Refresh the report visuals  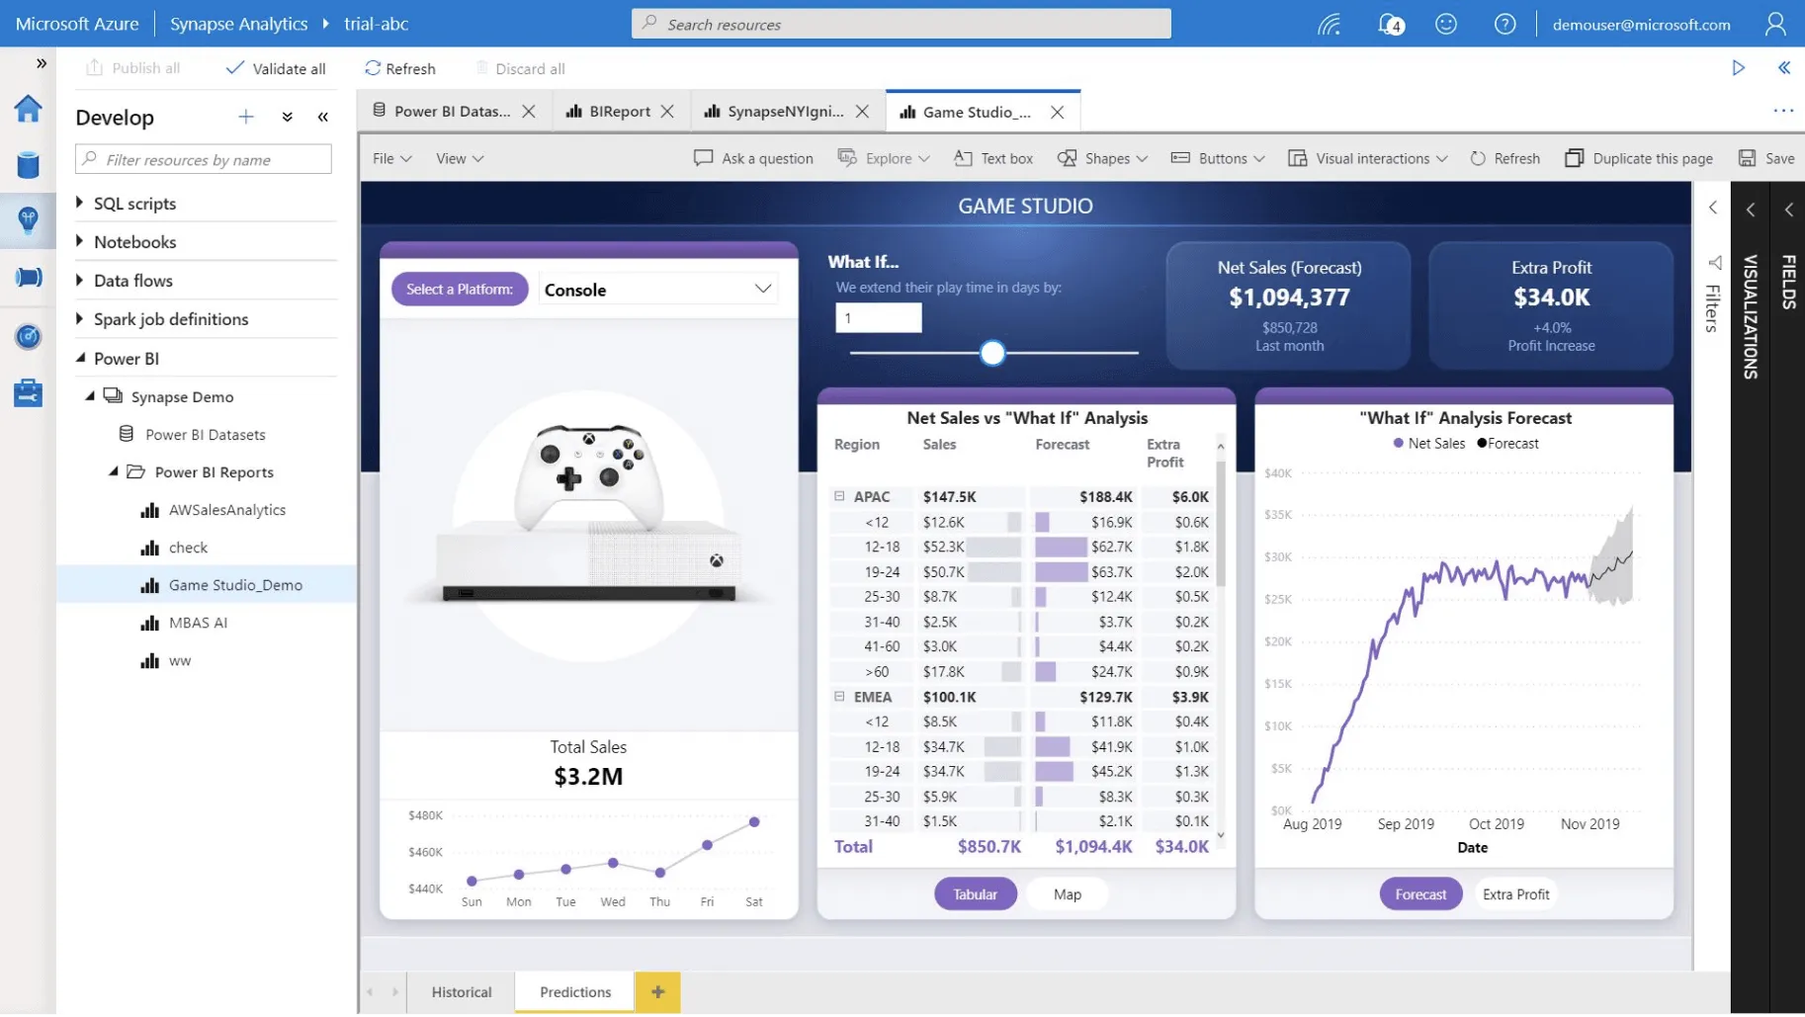click(x=1504, y=158)
